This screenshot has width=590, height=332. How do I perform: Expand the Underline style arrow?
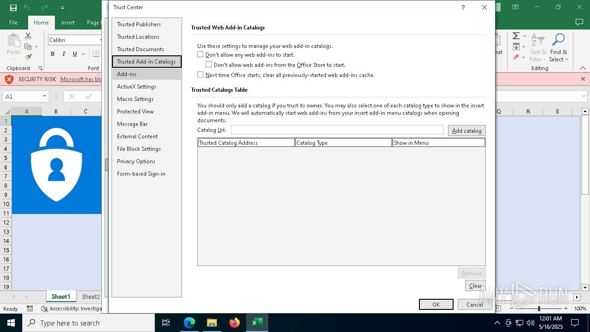(83, 54)
